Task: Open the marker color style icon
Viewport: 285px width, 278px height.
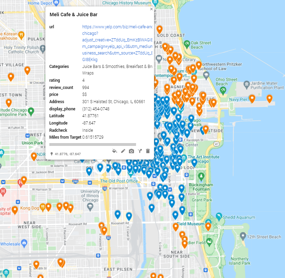Action: coord(115,151)
